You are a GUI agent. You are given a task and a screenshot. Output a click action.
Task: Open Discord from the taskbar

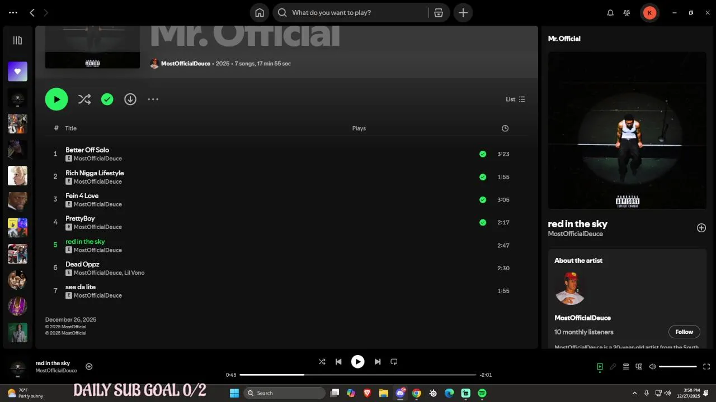tap(401, 393)
